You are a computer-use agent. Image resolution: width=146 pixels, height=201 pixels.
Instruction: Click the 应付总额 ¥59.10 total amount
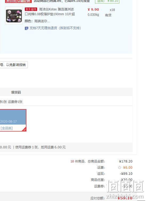click(x=125, y=198)
